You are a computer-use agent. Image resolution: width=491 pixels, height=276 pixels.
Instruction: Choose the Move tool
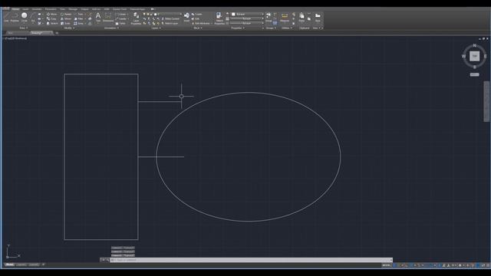tap(51, 15)
